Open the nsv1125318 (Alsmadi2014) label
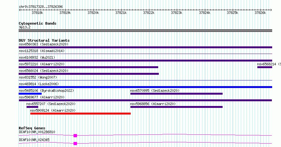This screenshot has width=281, height=147. pyautogui.click(x=42, y=51)
